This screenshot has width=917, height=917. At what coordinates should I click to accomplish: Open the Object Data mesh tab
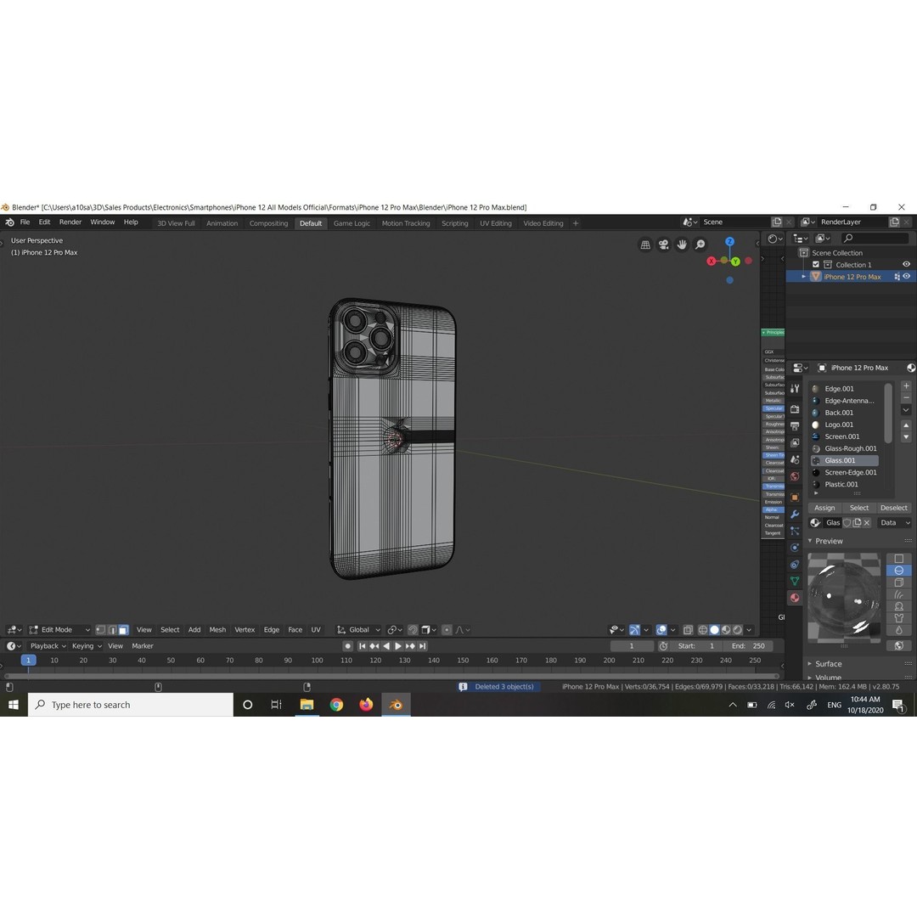click(x=794, y=581)
